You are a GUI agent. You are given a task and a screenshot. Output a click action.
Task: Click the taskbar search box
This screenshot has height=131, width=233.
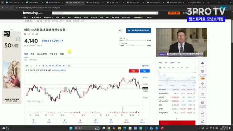[87, 128]
